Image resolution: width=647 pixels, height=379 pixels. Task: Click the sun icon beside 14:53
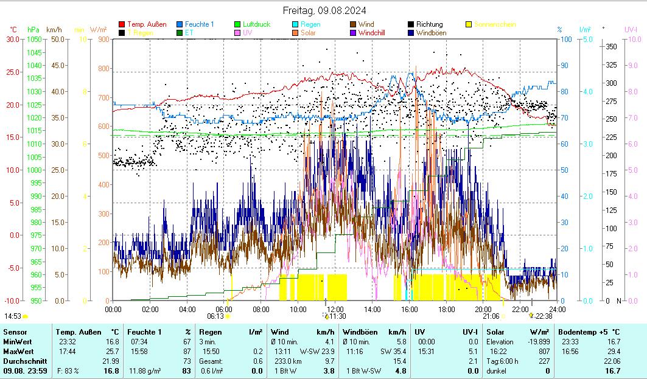pyautogui.click(x=26, y=316)
